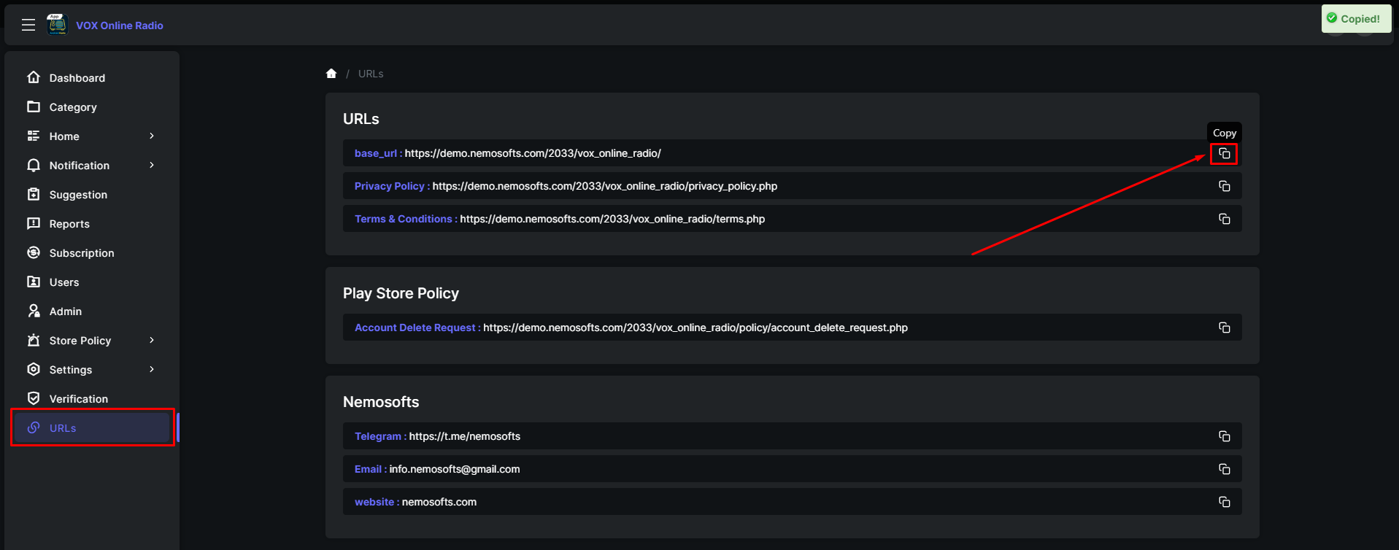Image resolution: width=1399 pixels, height=550 pixels.
Task: Click the Terms & Conditions URL text
Action: [x=612, y=219]
